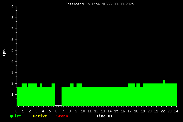Click the Time UT axis label

point(104,116)
